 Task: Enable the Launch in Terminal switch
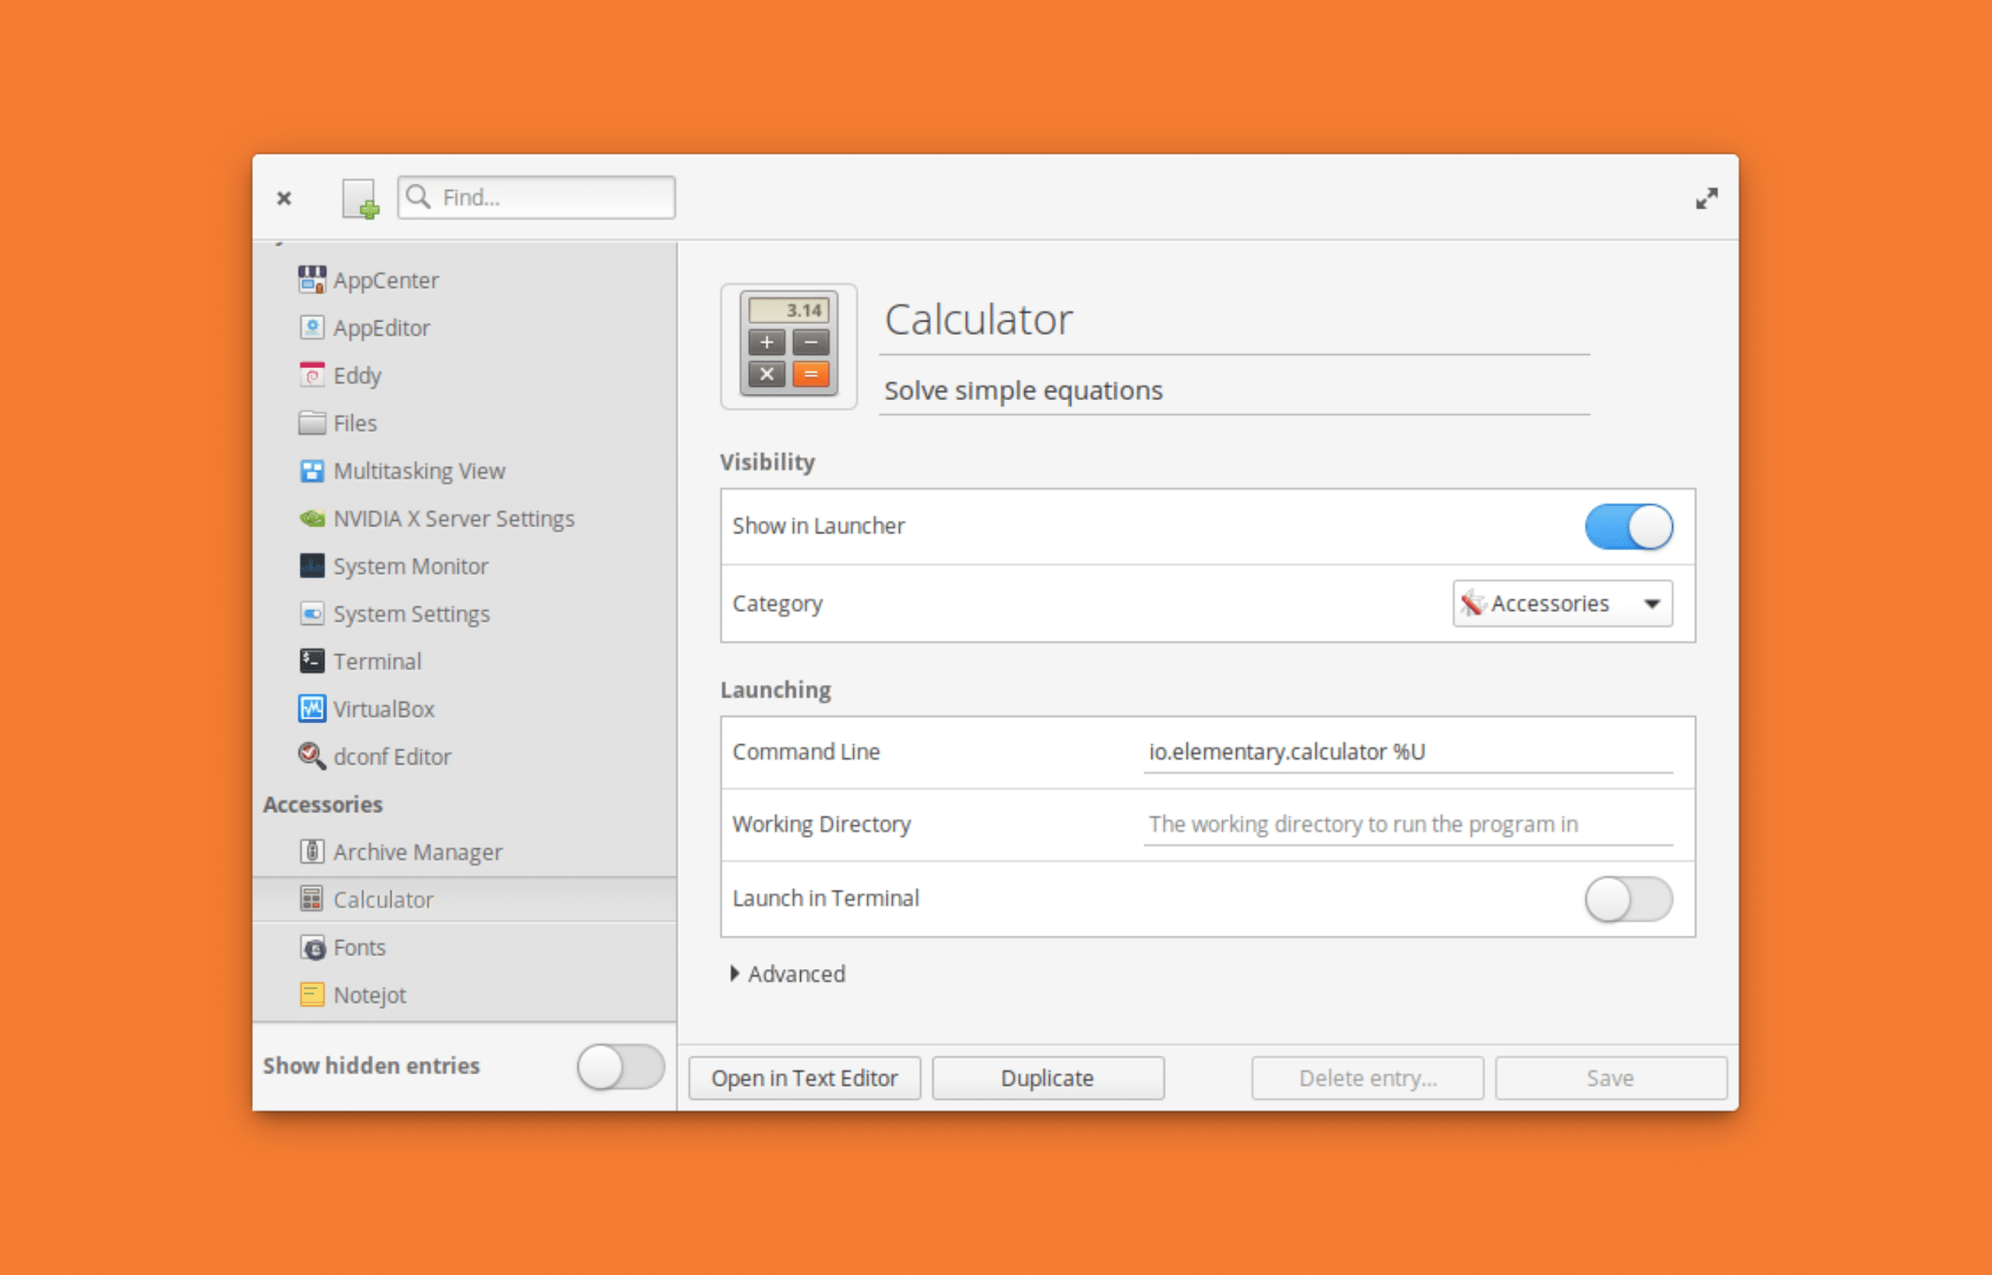coord(1628,899)
